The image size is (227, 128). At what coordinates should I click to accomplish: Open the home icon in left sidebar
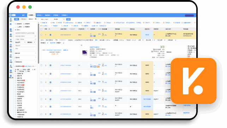[11, 19]
